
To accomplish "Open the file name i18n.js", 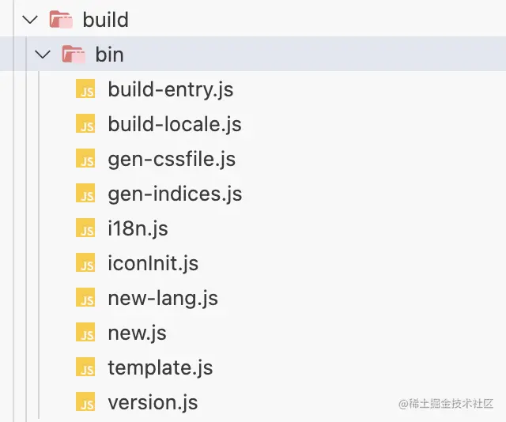I will tap(138, 228).
